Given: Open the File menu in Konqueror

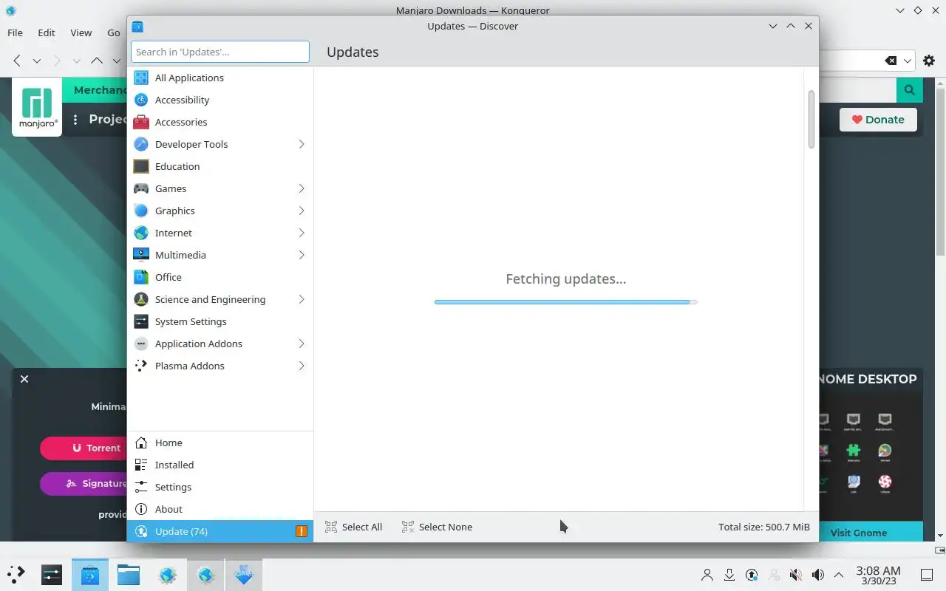Looking at the screenshot, I should click(15, 33).
